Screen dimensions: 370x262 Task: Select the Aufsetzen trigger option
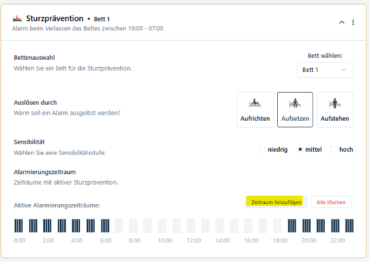tap(295, 110)
